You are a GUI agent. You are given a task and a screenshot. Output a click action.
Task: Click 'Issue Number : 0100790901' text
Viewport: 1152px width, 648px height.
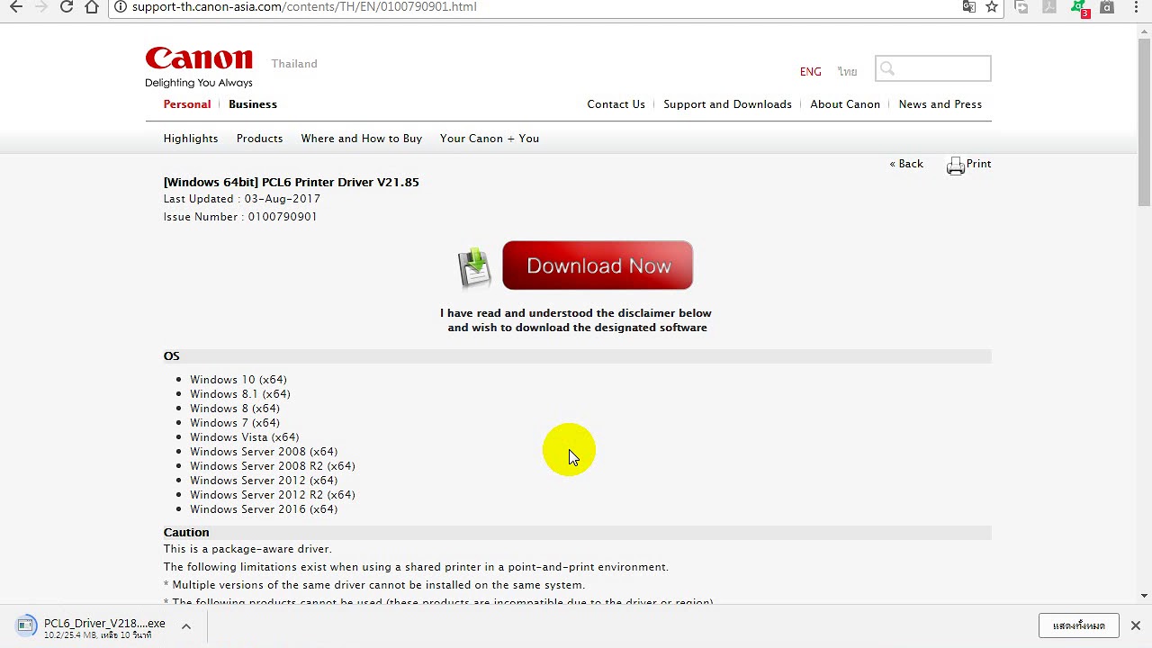[x=240, y=217]
